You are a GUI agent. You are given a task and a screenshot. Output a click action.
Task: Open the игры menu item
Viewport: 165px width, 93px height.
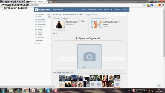(x=100, y=10)
